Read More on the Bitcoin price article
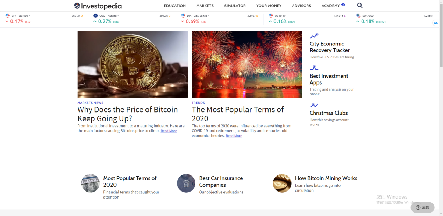Image resolution: width=443 pixels, height=216 pixels. tap(169, 131)
